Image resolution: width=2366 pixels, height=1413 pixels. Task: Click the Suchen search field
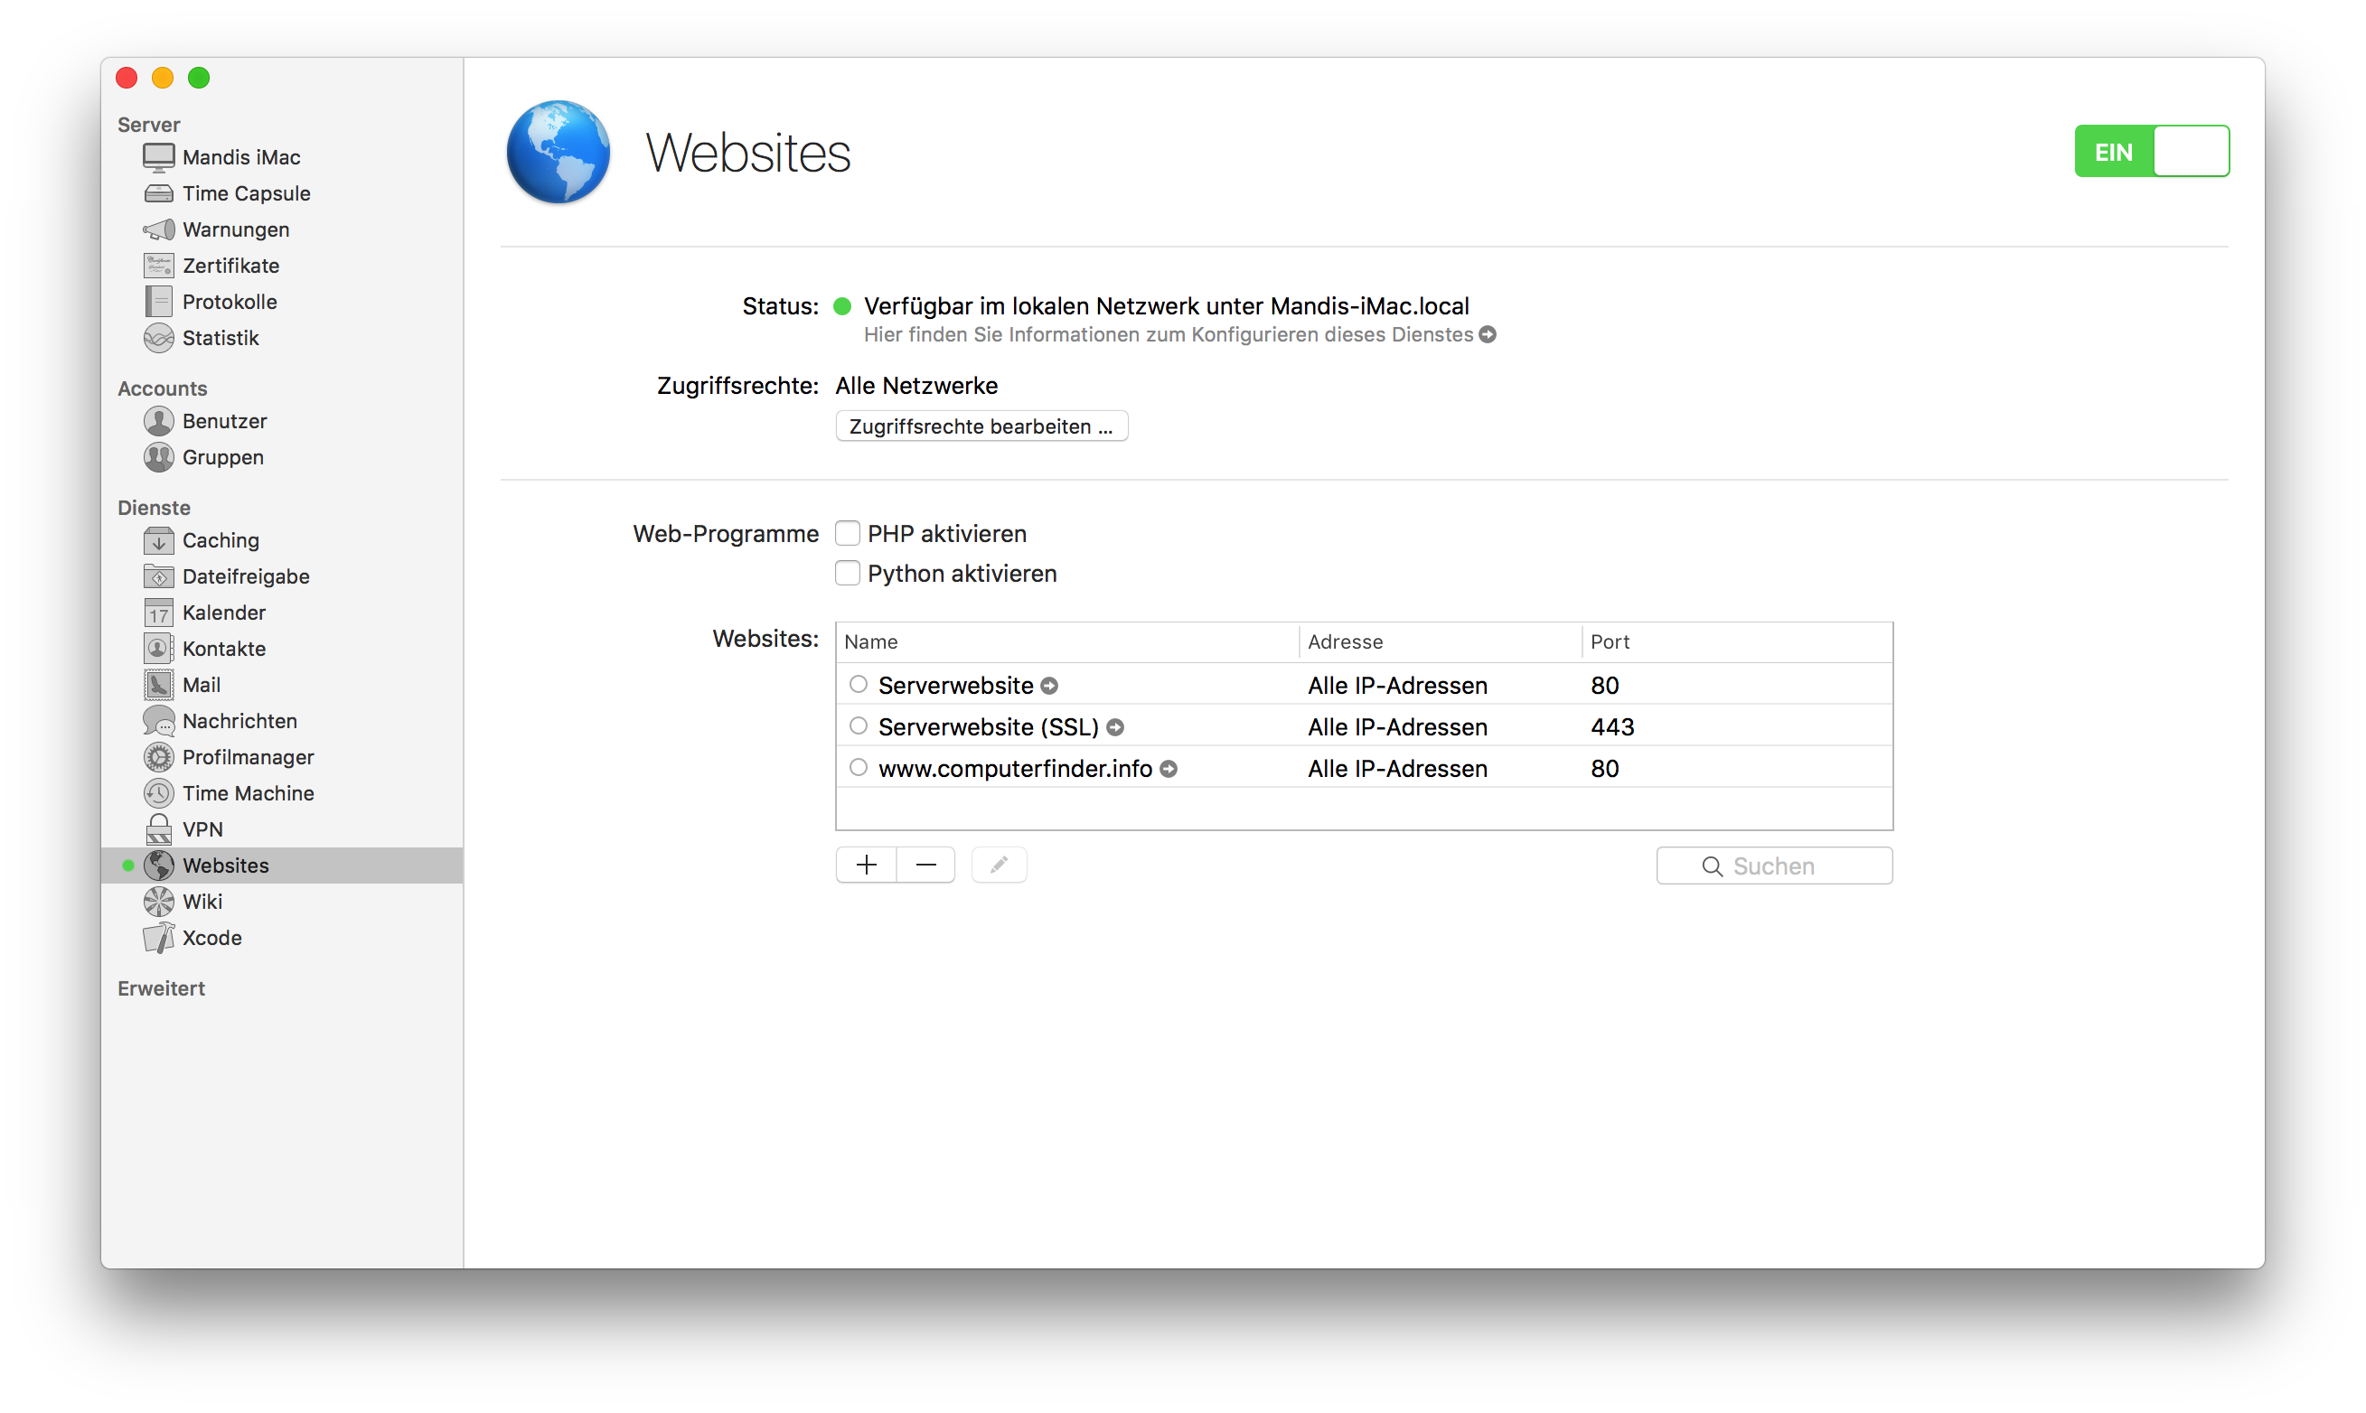coord(1773,866)
